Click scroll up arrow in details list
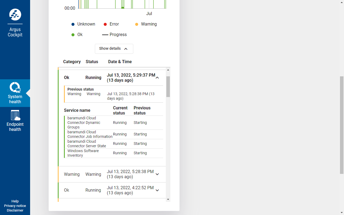The image size is (344, 215). [168, 70]
